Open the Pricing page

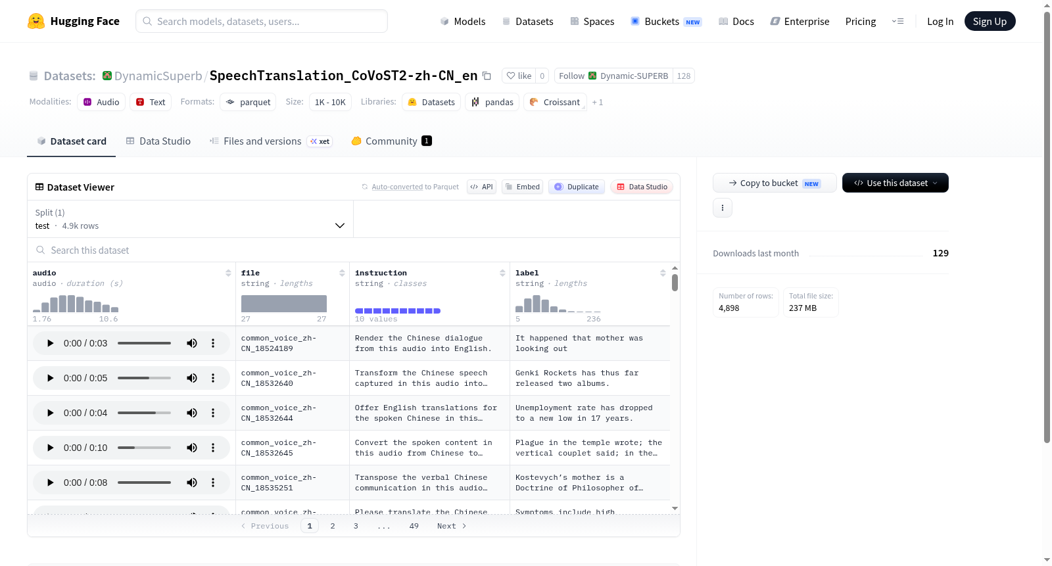click(861, 21)
